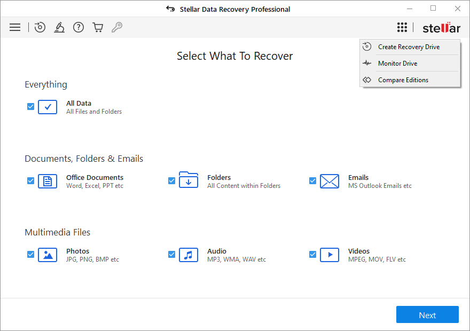The height and width of the screenshot is (331, 470).
Task: Open the help question mark icon
Action: tap(79, 27)
